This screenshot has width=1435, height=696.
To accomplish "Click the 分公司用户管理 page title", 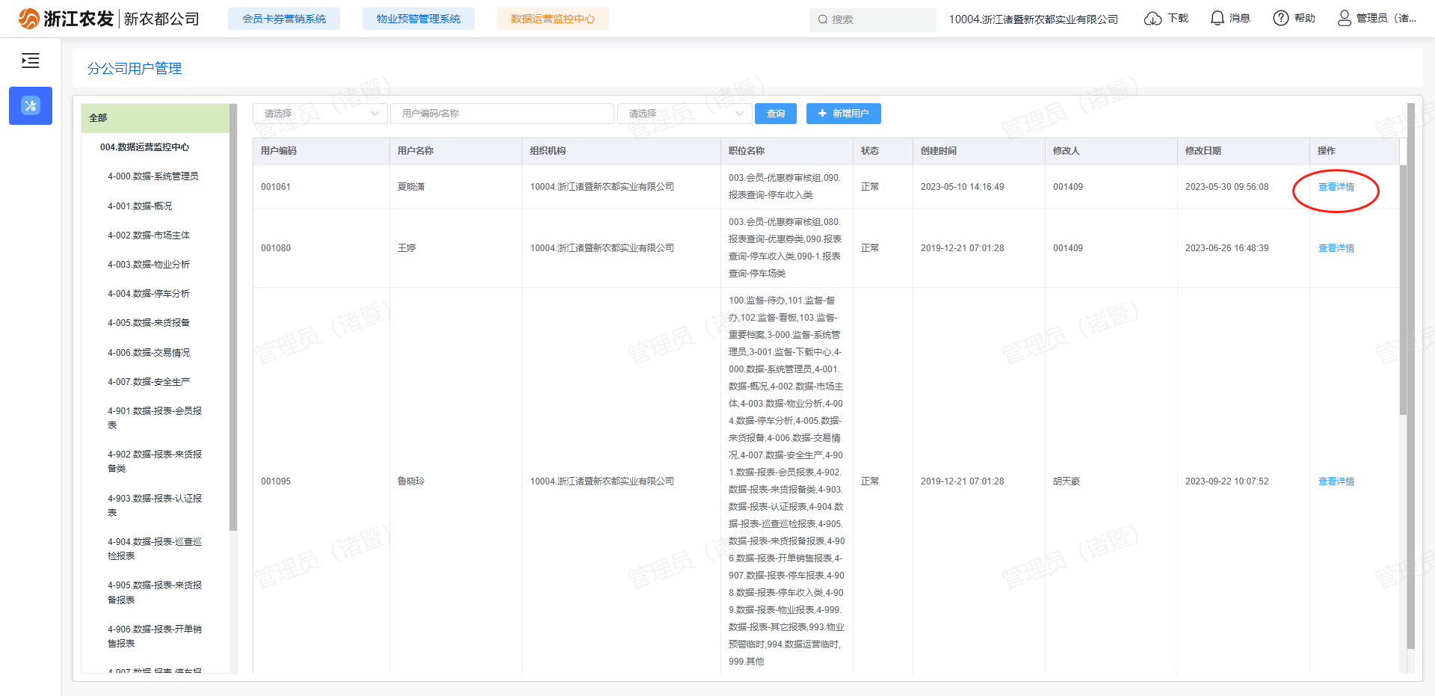I will coord(135,69).
